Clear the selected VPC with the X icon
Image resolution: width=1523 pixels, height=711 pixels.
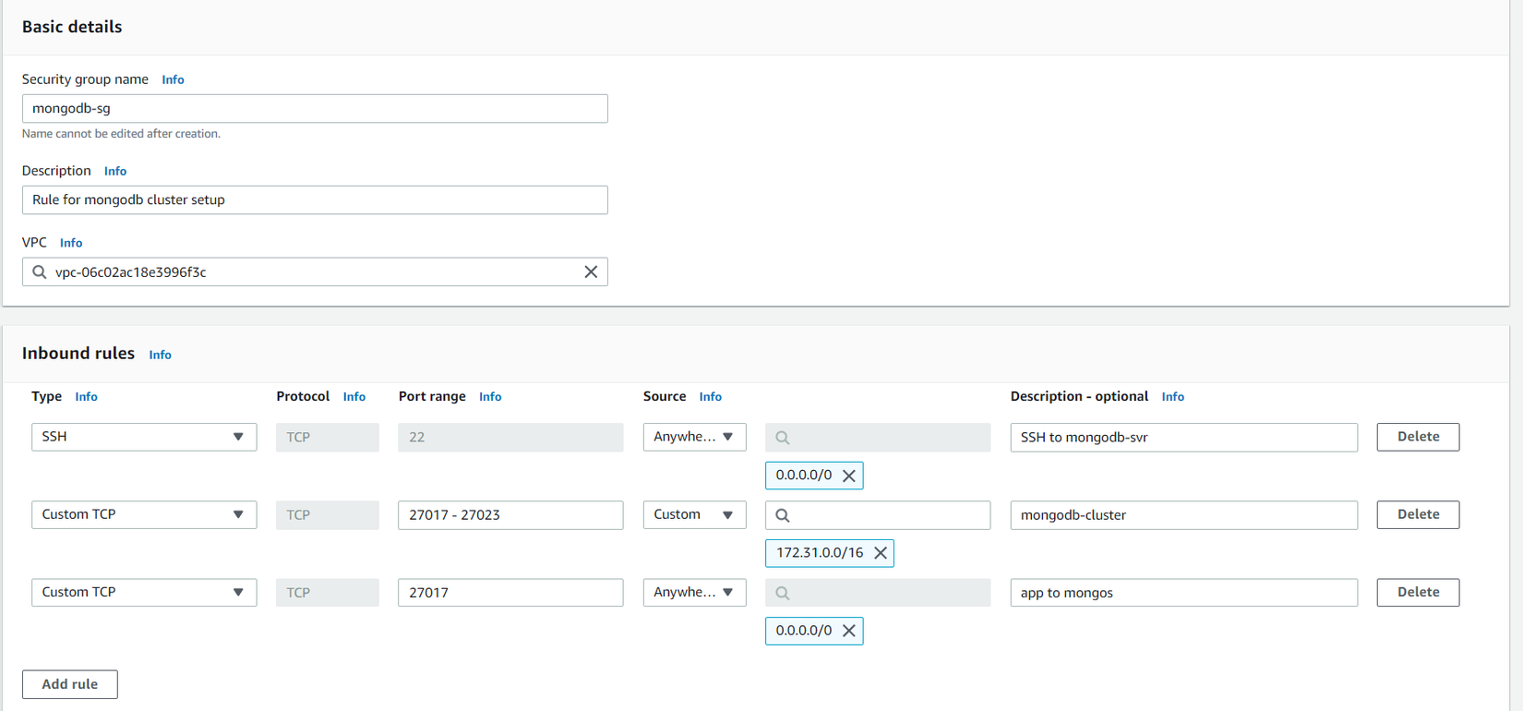pos(591,271)
